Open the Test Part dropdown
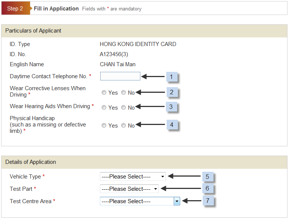Image resolution: width=289 pixels, height=220 pixels. tap(129, 189)
